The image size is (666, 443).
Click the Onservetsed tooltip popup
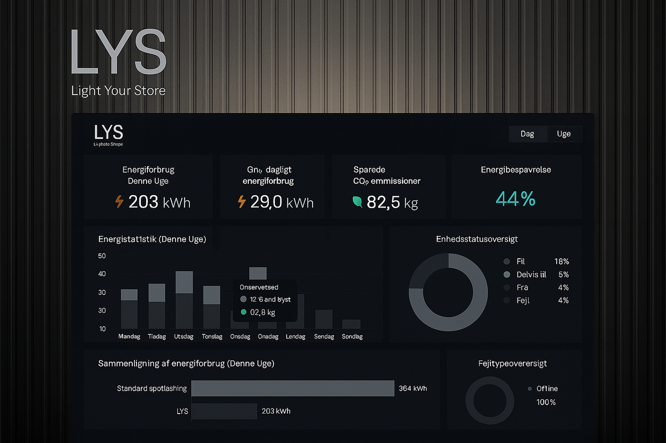[x=264, y=300]
